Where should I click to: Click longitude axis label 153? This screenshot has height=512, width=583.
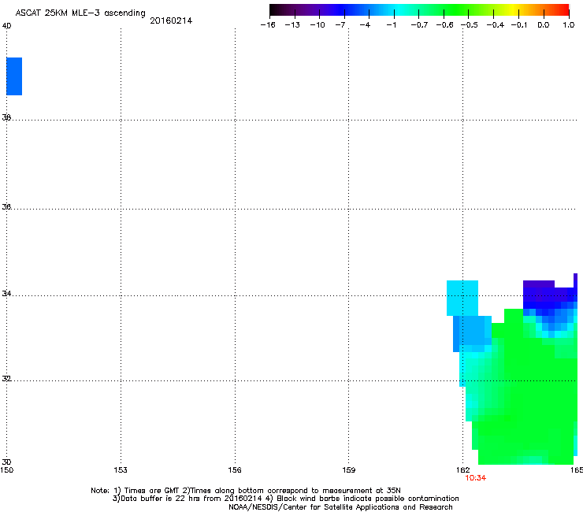(121, 470)
